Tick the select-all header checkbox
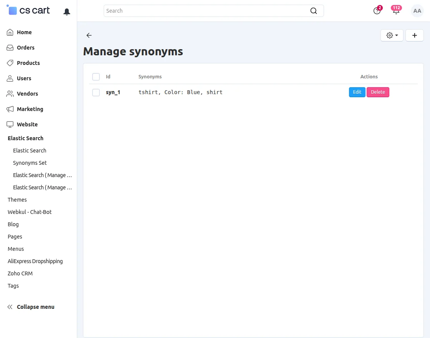The image size is (430, 338). [96, 77]
